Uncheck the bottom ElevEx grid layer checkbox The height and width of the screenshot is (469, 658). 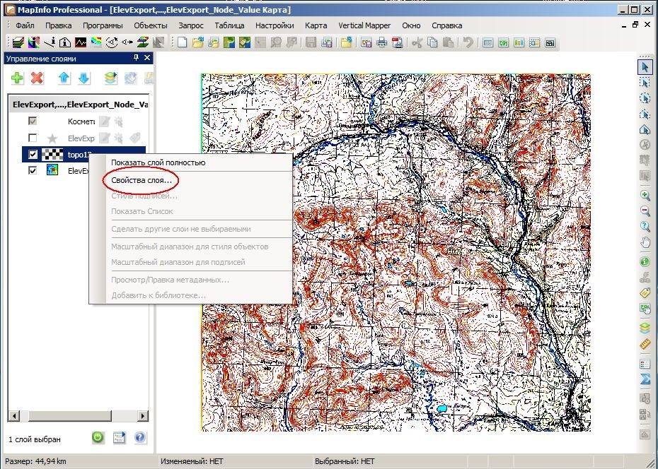click(x=33, y=170)
